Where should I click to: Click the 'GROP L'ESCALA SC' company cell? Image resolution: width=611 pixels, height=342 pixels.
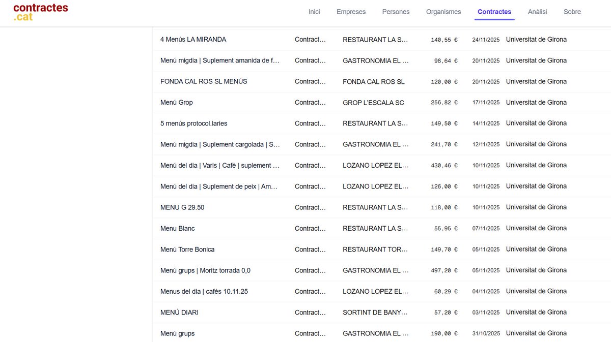pos(373,103)
